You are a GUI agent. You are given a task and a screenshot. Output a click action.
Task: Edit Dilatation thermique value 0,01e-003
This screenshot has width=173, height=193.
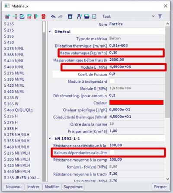click(x=136, y=46)
